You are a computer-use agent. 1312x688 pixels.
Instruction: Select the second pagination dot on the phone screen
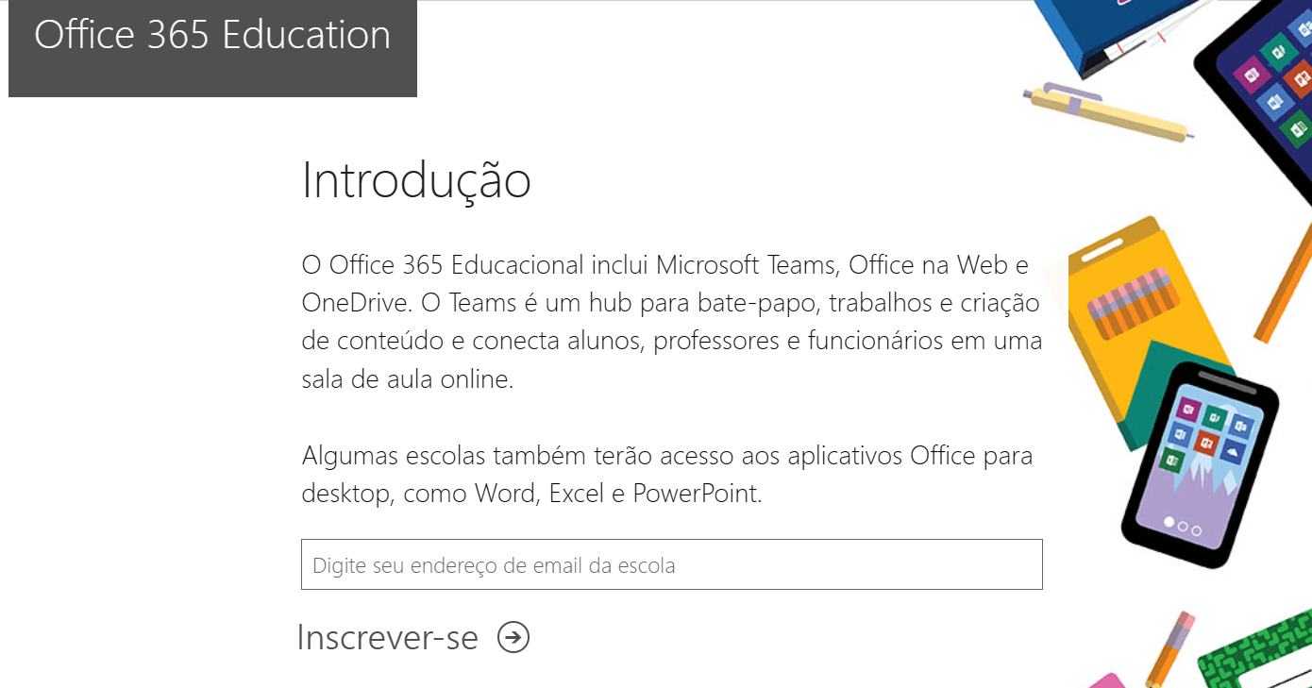click(x=1183, y=527)
